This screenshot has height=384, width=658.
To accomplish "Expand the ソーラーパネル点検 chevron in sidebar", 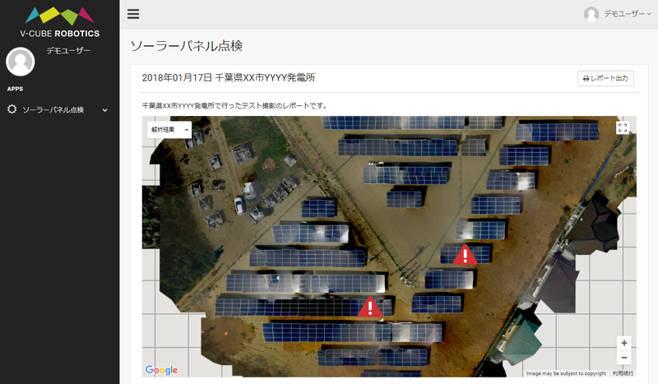I will 104,110.
